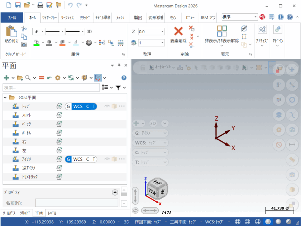Click the アナライズ analyze icon
Image resolution: width=301 pixels, height=226 pixels.
click(263, 30)
